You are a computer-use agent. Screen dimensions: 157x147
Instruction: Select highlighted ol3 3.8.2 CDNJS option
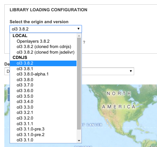click(x=43, y=63)
